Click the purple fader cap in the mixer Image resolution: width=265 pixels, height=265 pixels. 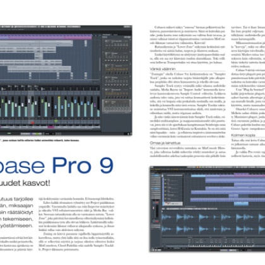(95, 105)
